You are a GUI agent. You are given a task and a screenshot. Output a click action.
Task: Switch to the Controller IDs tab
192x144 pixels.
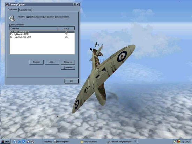[25, 10]
